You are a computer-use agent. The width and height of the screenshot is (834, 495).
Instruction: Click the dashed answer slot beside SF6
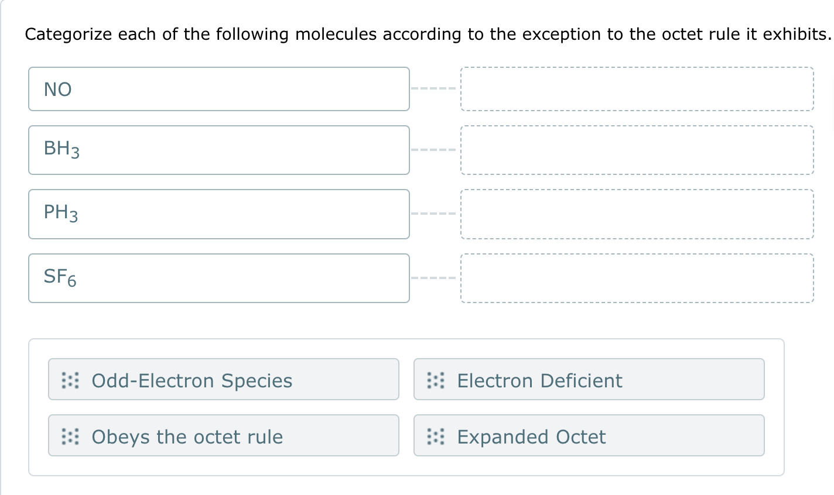(x=637, y=278)
